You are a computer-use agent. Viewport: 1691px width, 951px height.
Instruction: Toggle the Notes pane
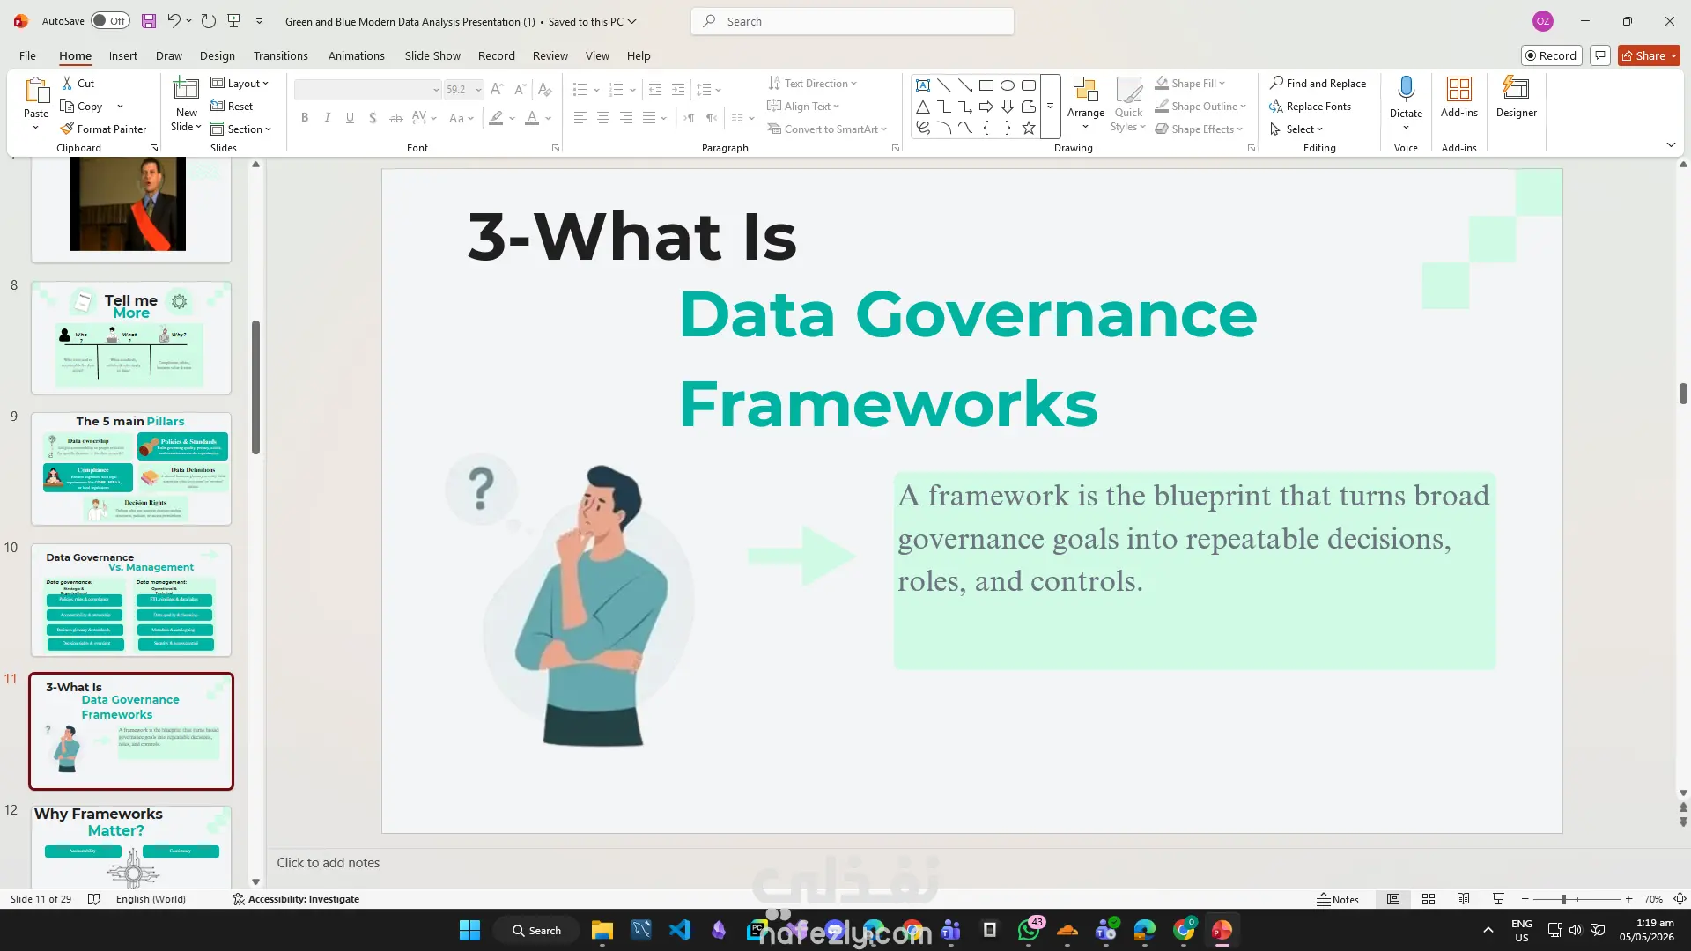[x=1338, y=899]
